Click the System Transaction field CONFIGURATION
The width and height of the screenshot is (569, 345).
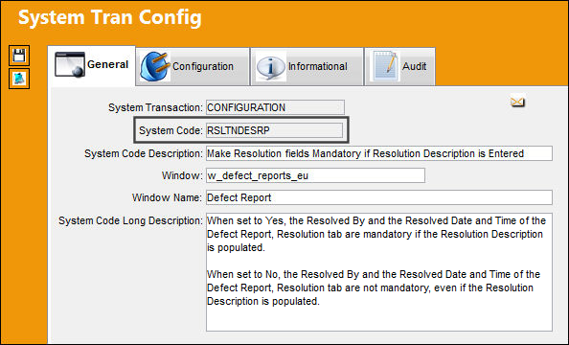tap(275, 107)
